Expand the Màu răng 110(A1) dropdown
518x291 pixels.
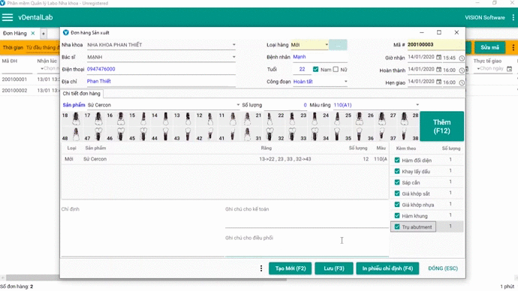417,105
